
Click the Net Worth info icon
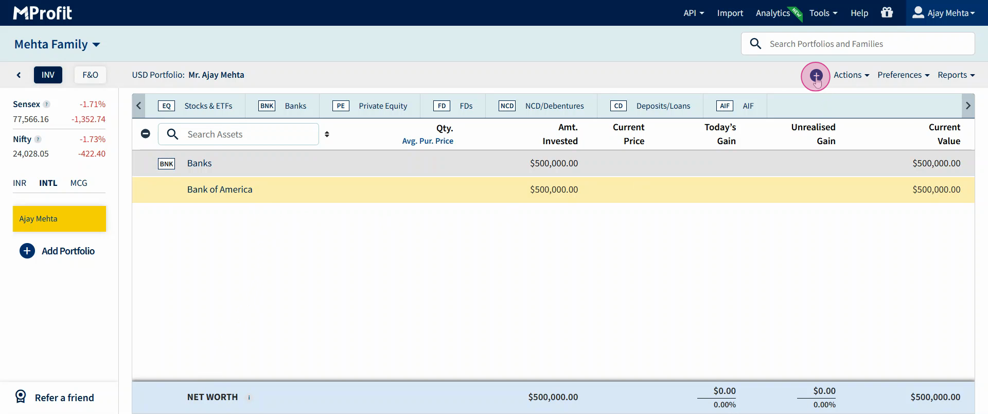coord(249,398)
